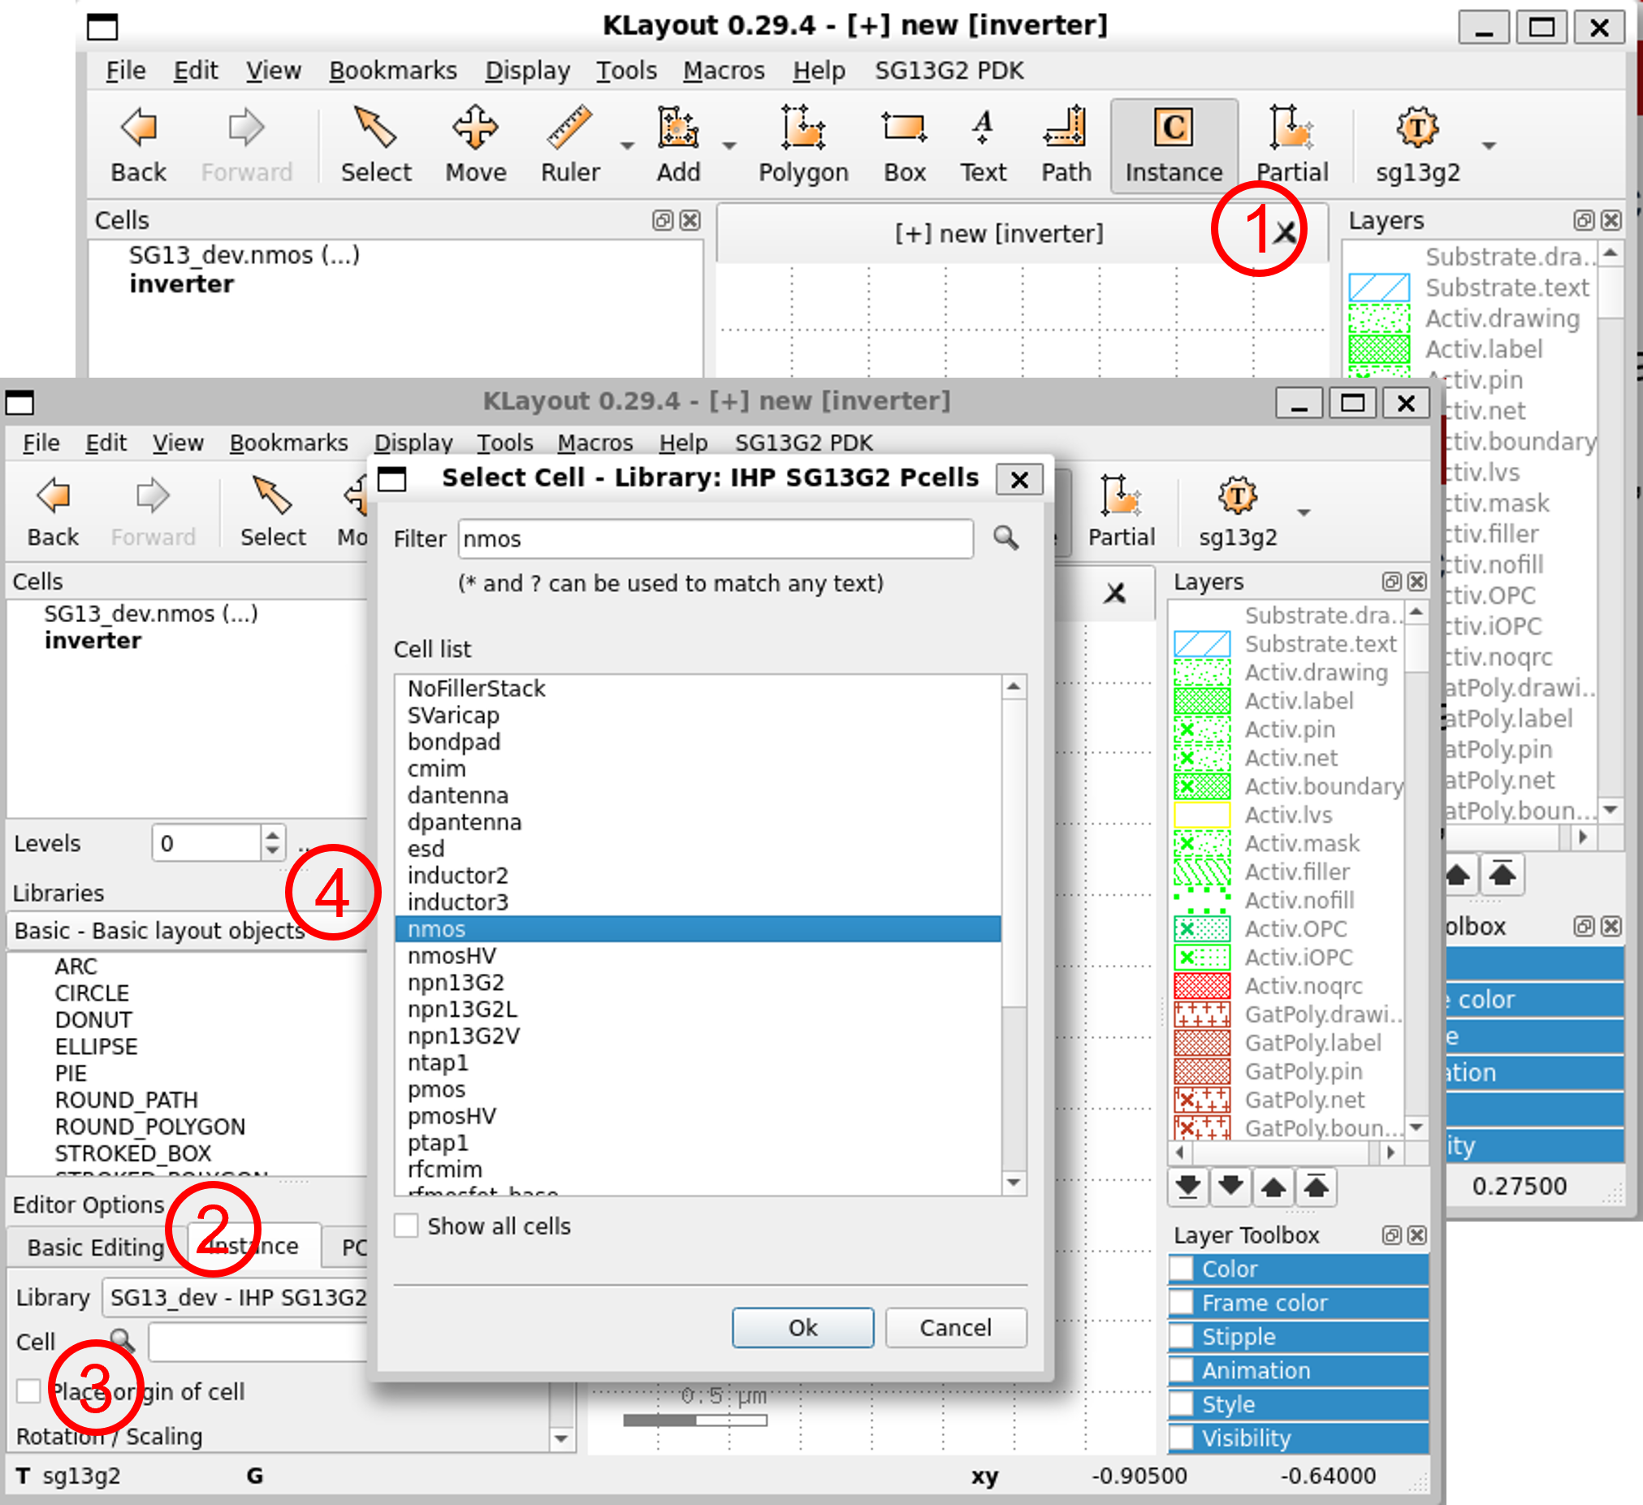The width and height of the screenshot is (1643, 1505).
Task: Select pmos in the cell list
Action: (437, 1089)
